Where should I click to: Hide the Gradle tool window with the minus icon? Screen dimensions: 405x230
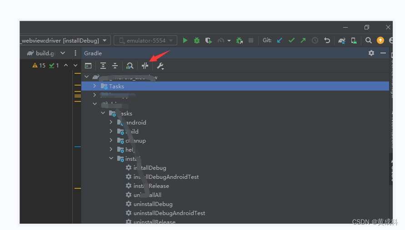[383, 53]
